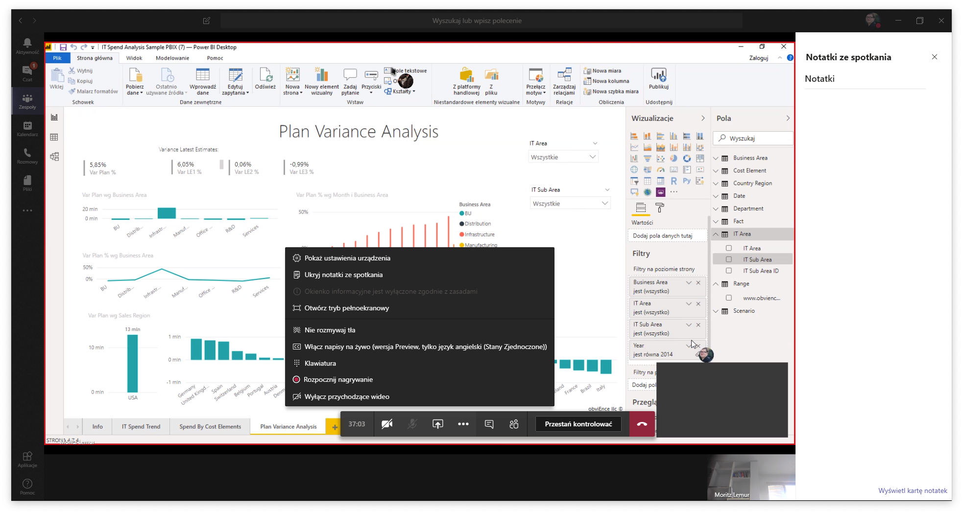Click Wyświetl kartę notatek link
Viewport: 963px width, 514px height.
coord(912,491)
